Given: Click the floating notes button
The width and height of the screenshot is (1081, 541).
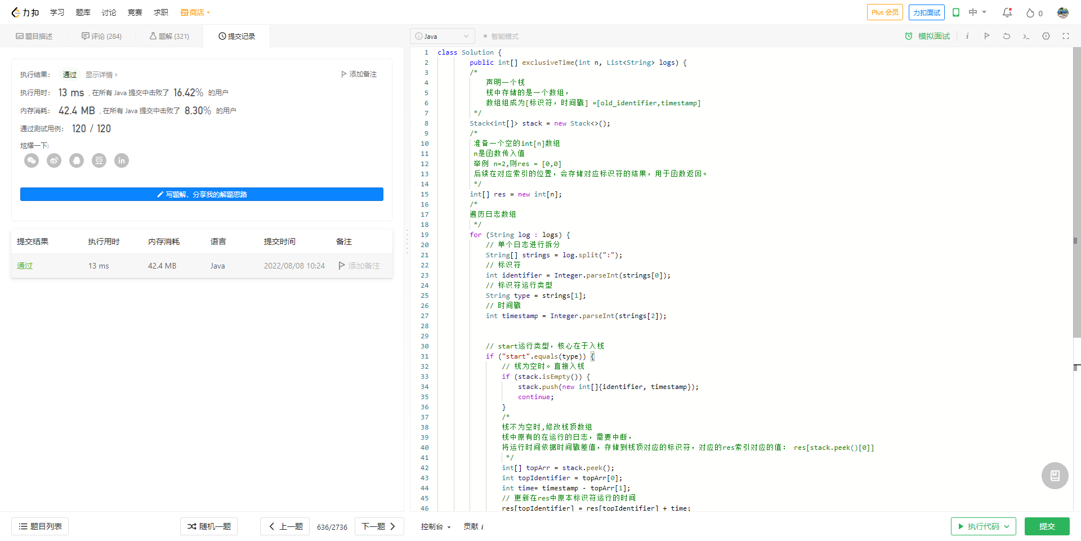Looking at the screenshot, I should coord(1055,476).
